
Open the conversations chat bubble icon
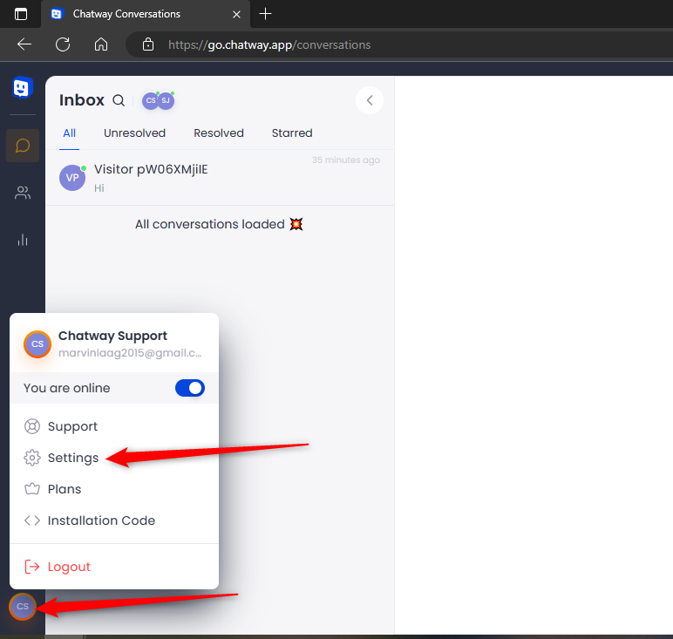[23, 146]
